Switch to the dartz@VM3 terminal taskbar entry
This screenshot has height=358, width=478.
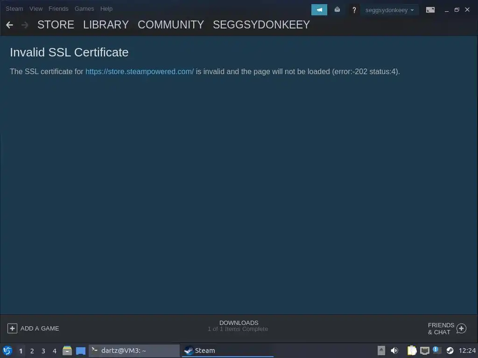[134, 351]
